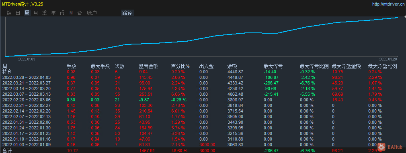Click the 3808.97 balance value
This screenshot has height=153, width=406.
pyautogui.click(x=236, y=100)
